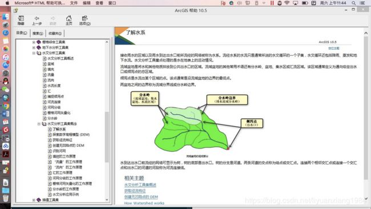Select the 栅格河网矢量化 topic in tree
This screenshot has width=371, height=209.
click(59, 113)
